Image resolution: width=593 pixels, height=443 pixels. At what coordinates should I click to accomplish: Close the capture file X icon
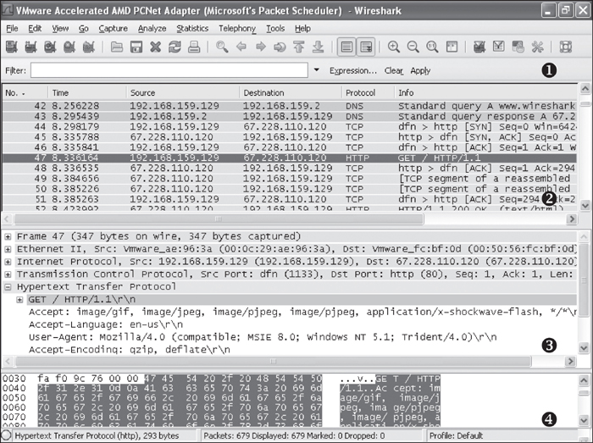[155, 47]
